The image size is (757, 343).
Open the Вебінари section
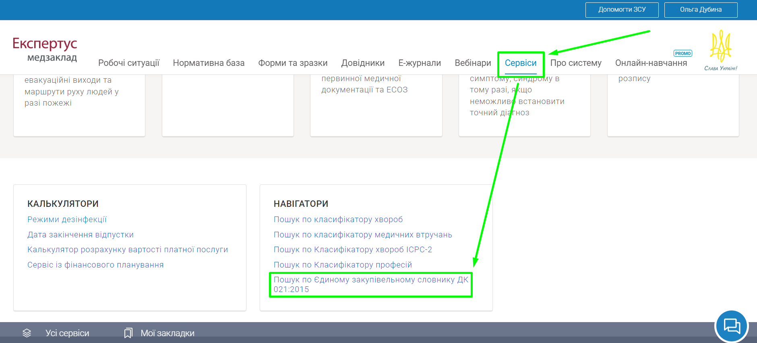473,63
